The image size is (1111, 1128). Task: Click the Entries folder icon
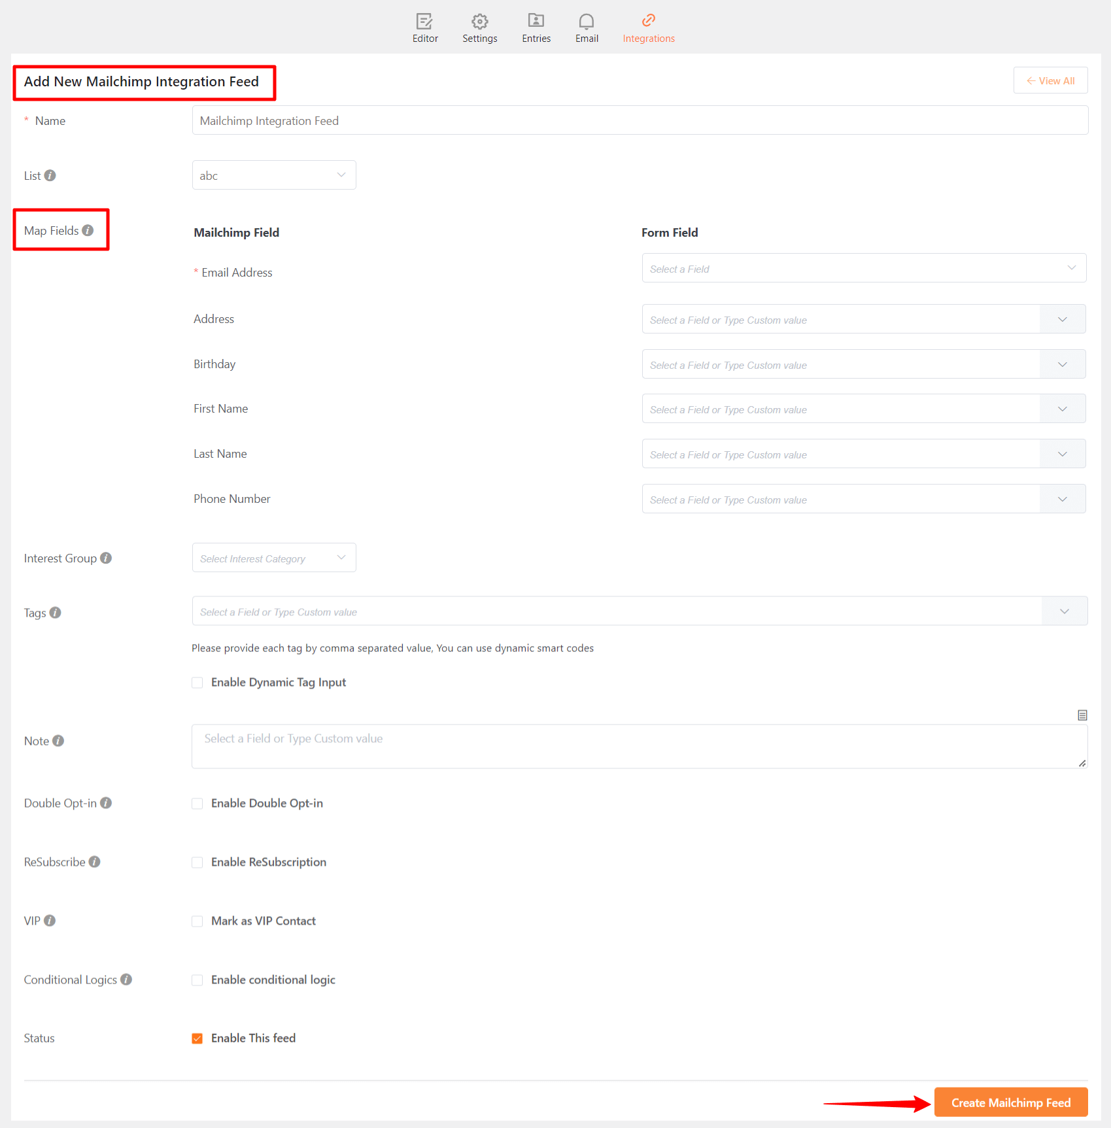(x=536, y=20)
